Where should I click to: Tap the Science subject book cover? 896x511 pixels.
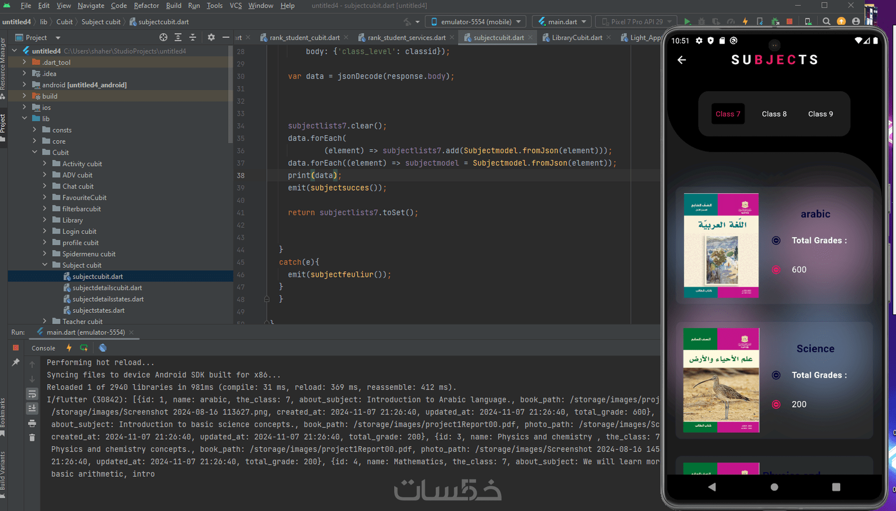coord(721,380)
